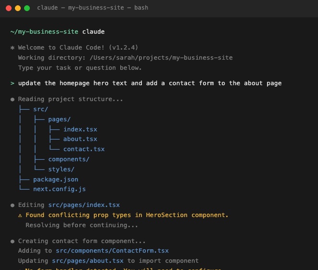
Task: Click 'Welcome to Claude Code! (v1.2.4)' text
Action: pos(78,48)
